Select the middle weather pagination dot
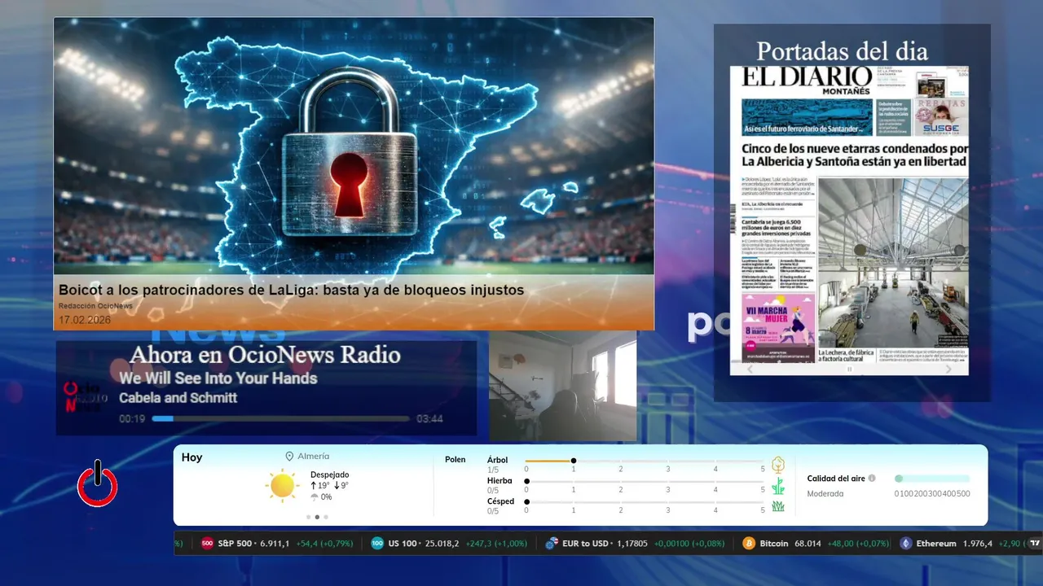Viewport: 1043px width, 586px height. tap(317, 517)
